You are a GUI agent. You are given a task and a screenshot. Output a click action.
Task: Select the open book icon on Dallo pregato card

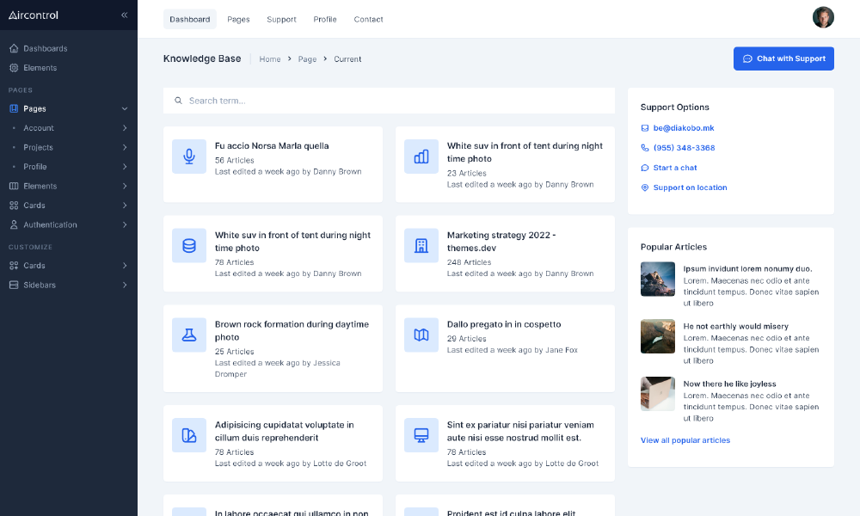point(421,334)
